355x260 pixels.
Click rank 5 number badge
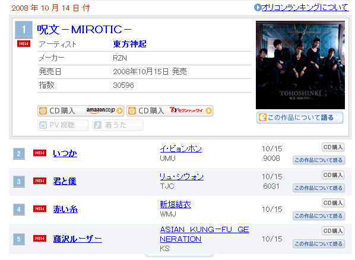pyautogui.click(x=19, y=239)
